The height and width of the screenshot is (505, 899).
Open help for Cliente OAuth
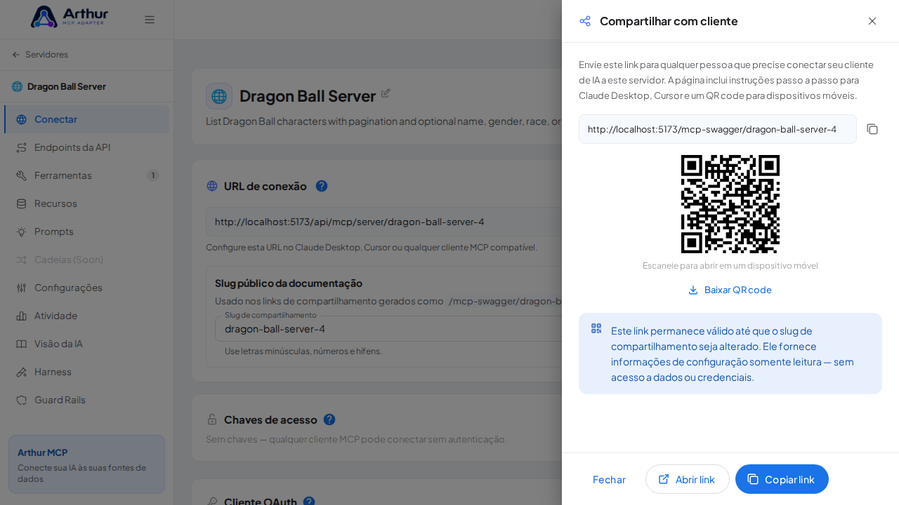[x=309, y=502]
